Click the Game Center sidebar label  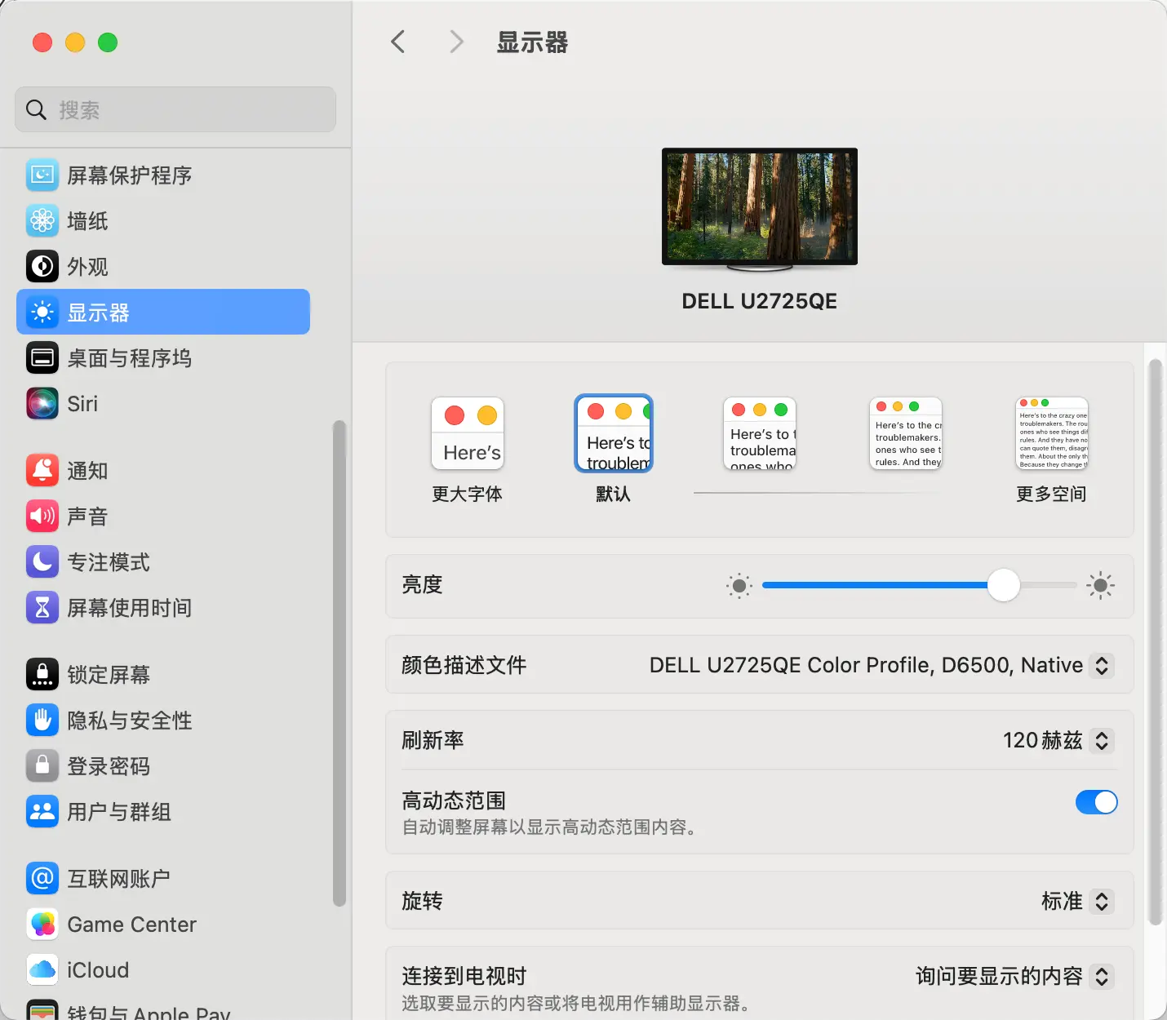(132, 924)
